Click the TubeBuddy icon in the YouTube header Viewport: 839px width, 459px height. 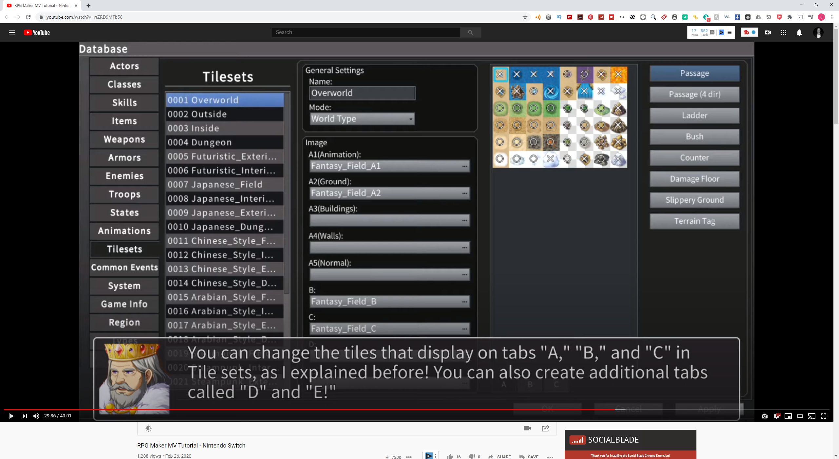(x=746, y=32)
